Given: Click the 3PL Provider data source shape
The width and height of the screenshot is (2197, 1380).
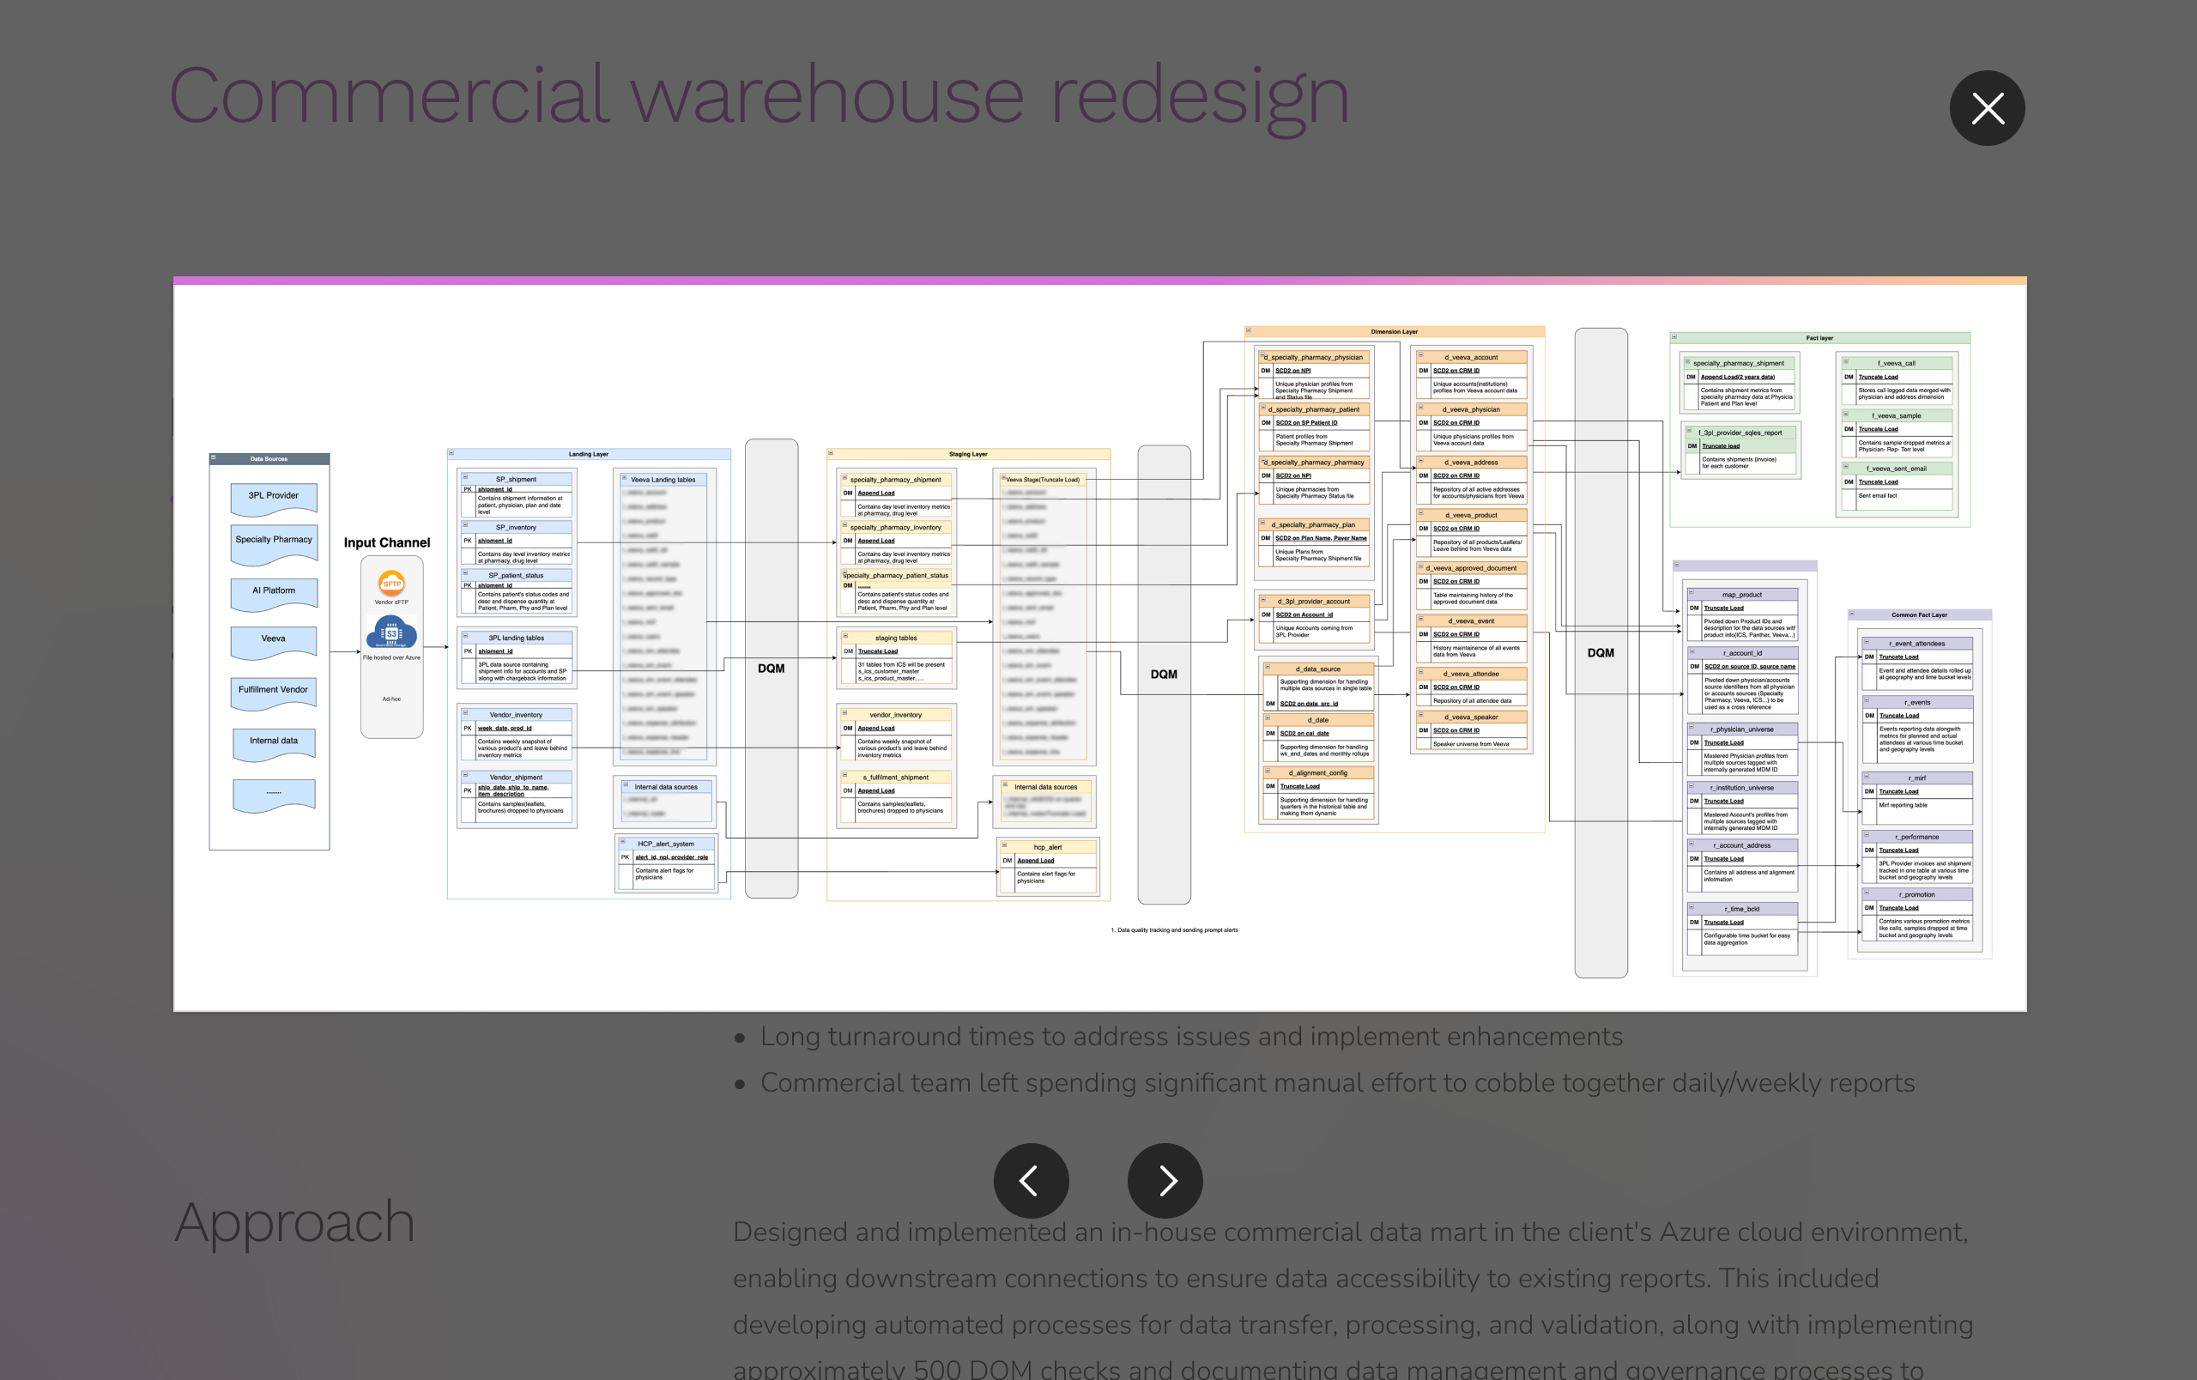Looking at the screenshot, I should coord(274,498).
